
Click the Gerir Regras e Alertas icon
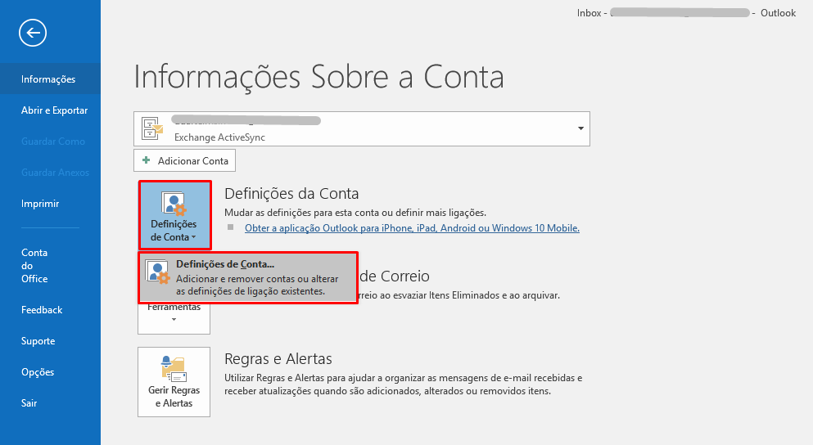pos(174,382)
